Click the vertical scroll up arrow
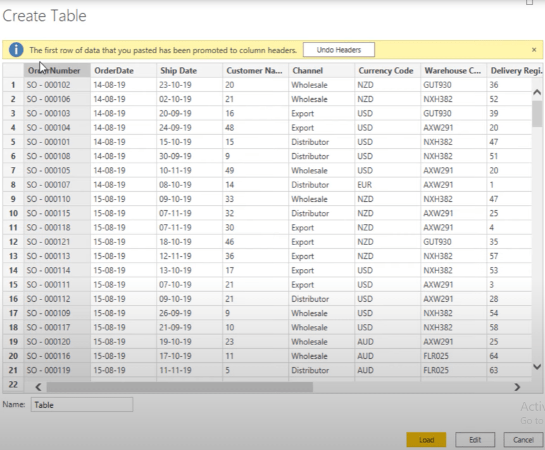The image size is (545, 450). tap(537, 92)
